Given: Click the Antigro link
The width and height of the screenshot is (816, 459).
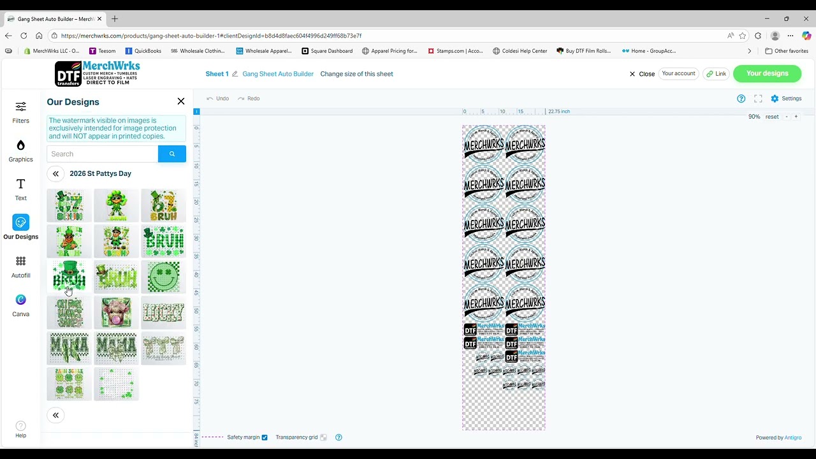Looking at the screenshot, I should (792, 437).
